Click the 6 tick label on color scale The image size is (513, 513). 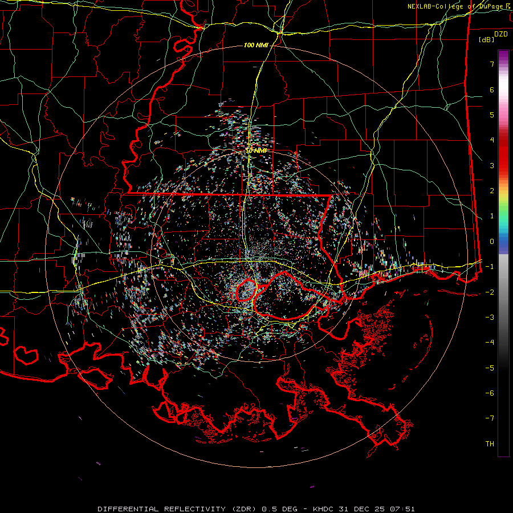click(492, 89)
